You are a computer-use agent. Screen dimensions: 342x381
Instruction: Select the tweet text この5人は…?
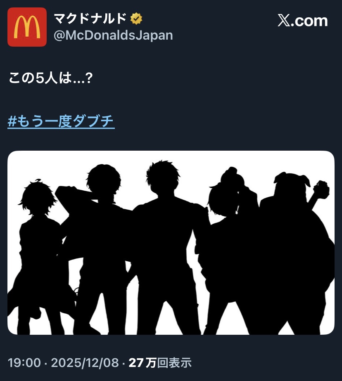coord(51,78)
